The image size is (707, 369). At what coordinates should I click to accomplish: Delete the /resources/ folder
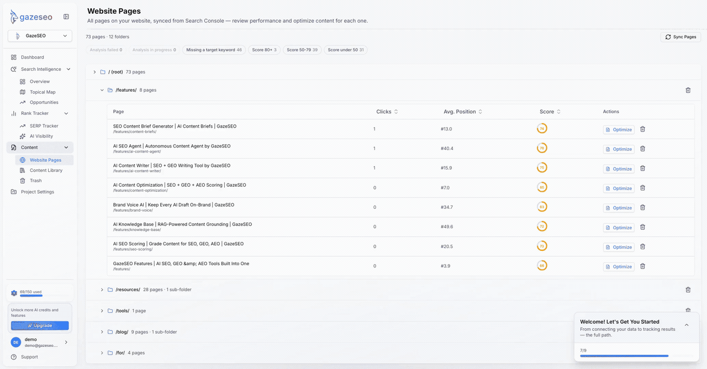(688, 290)
